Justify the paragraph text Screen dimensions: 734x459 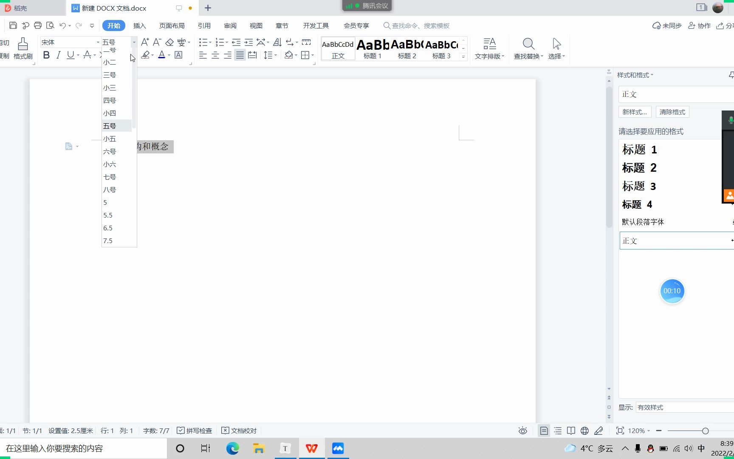point(240,55)
